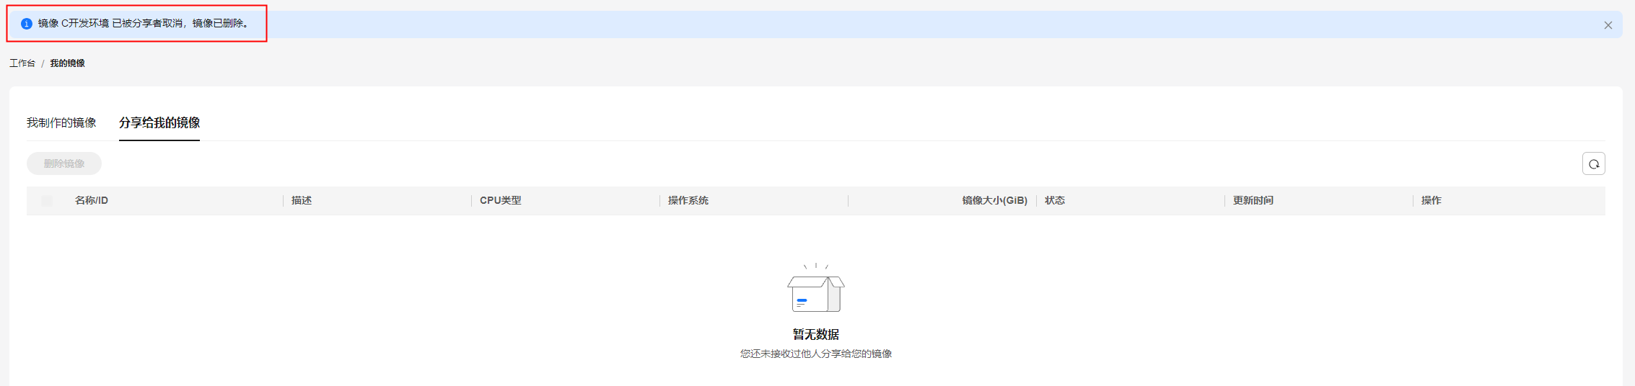The width and height of the screenshot is (1635, 386).
Task: Click the notification message about 镜像 C开发环境
Action: coord(144,24)
